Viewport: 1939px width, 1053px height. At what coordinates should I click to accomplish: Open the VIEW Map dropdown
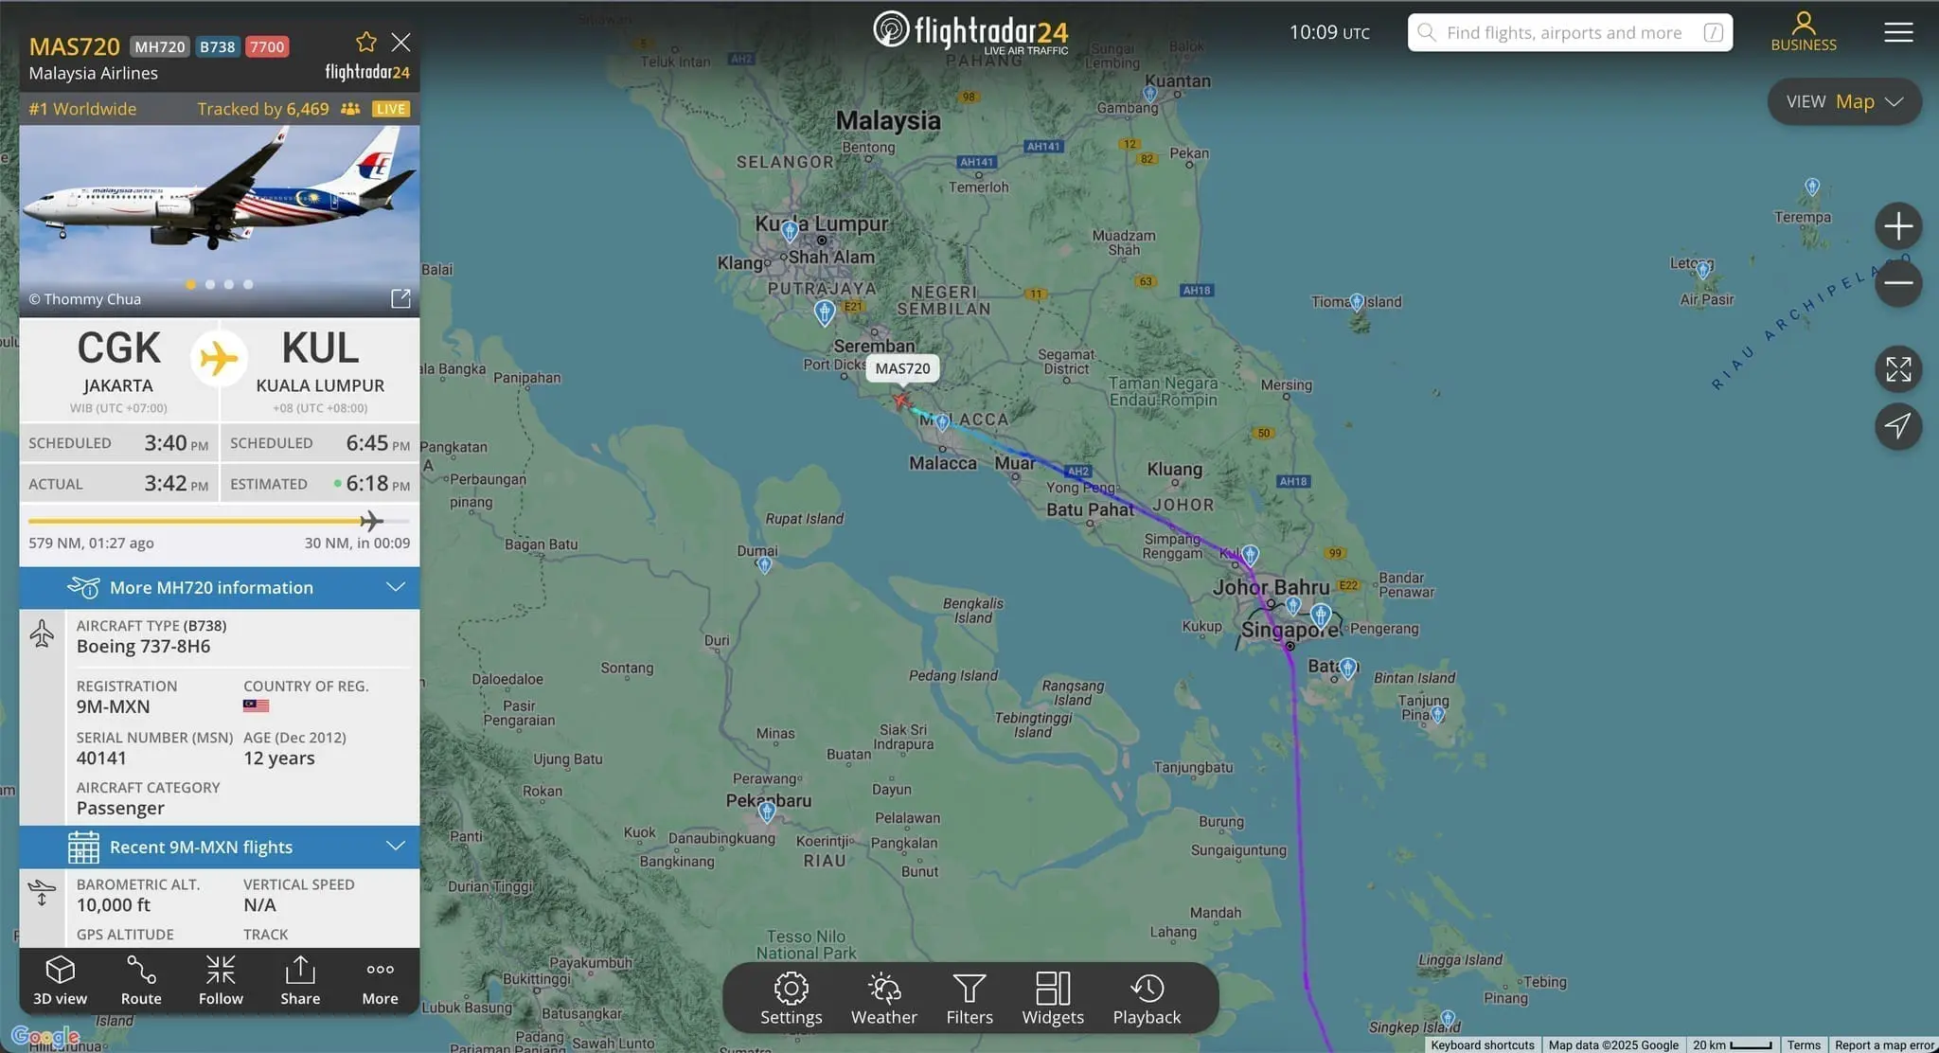pos(1843,101)
